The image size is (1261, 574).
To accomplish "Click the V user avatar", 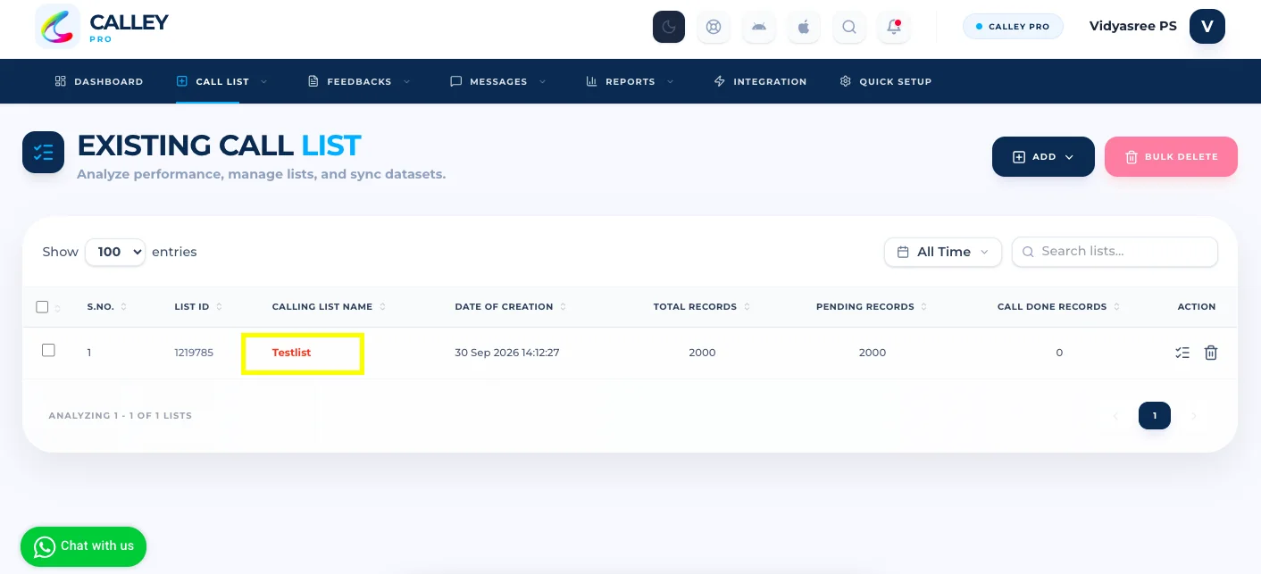I will coord(1207,26).
